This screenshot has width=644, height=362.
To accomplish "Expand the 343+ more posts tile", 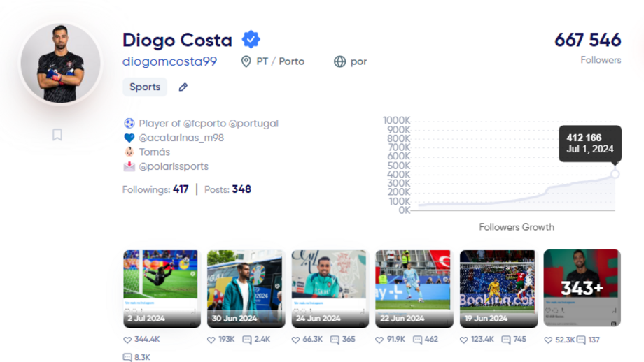I will (x=582, y=288).
